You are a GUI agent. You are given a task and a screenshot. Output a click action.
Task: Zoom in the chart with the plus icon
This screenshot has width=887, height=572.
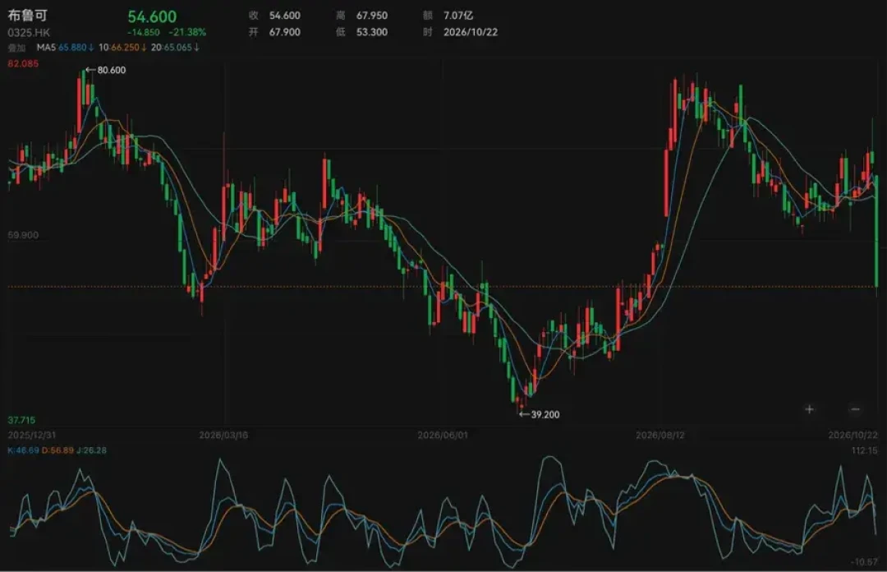[x=809, y=409]
